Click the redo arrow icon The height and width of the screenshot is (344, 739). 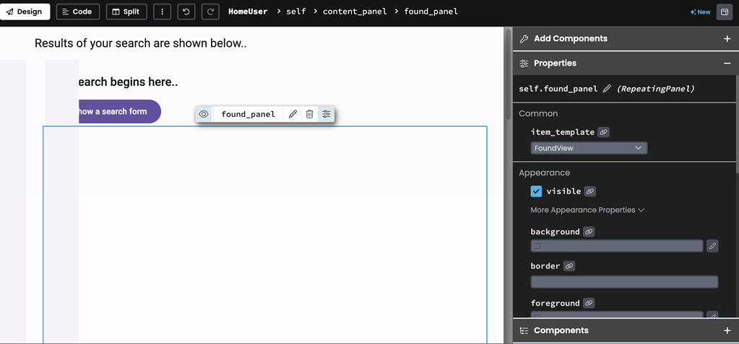pos(210,12)
